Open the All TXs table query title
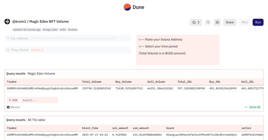Image resolution: width=268 pixels, height=140 pixels. [37, 120]
